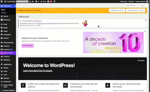150x92 pixels.
Task: Open Payments in sidebar
Action: (x=8, y=49)
